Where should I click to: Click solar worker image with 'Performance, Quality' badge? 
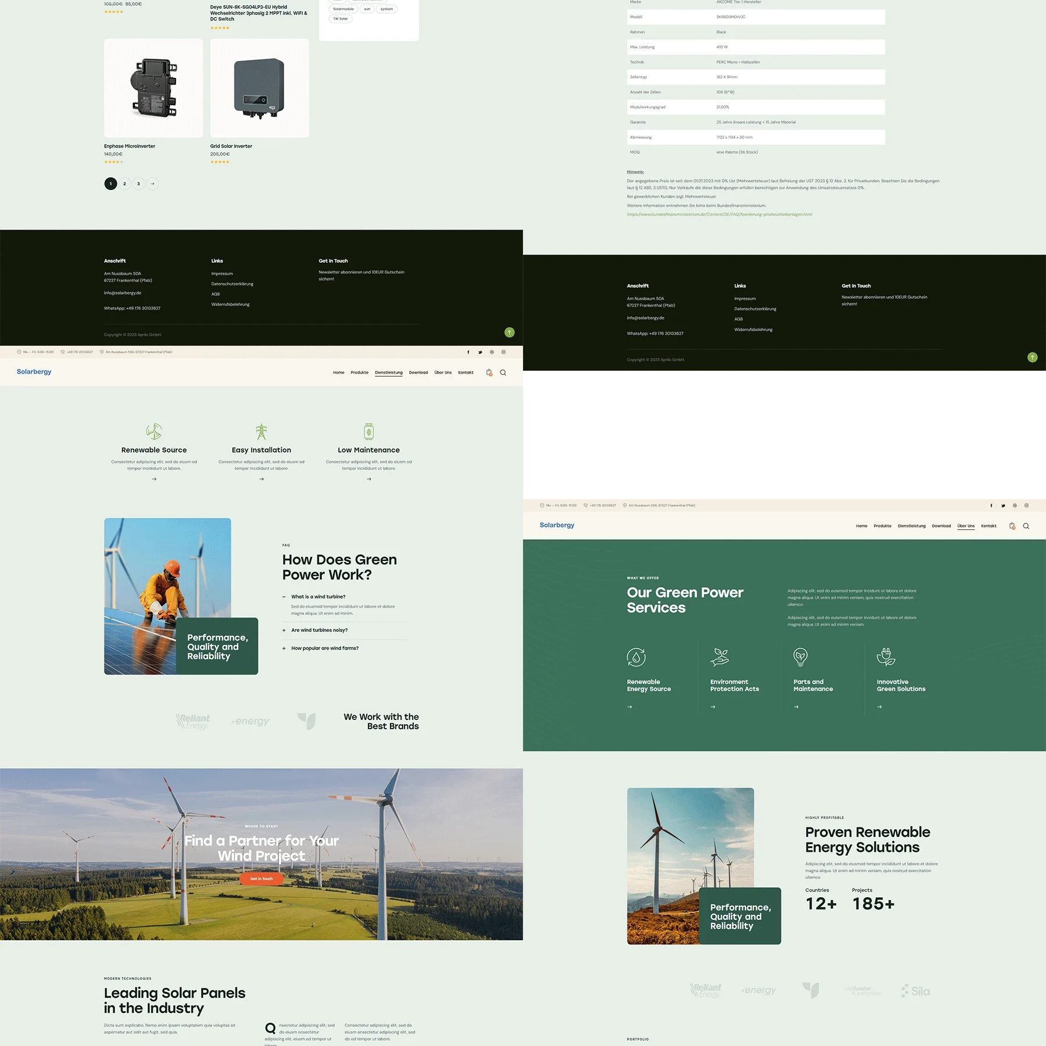tap(167, 596)
